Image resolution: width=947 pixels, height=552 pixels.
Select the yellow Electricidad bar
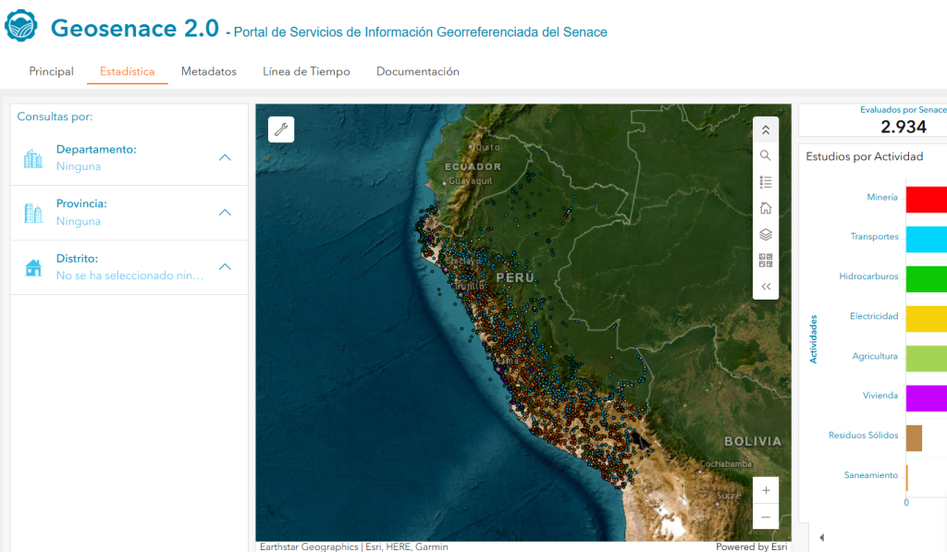click(927, 319)
